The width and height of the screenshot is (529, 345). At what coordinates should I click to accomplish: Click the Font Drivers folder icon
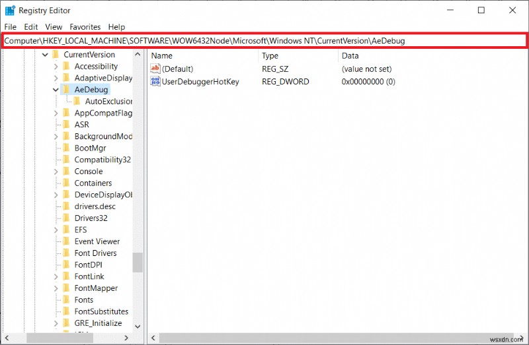tap(67, 253)
